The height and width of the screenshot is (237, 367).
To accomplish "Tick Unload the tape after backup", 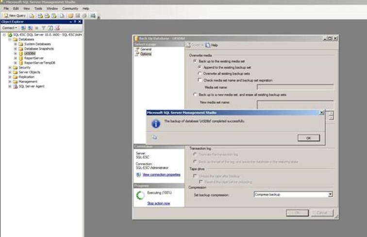I will point(195,176).
